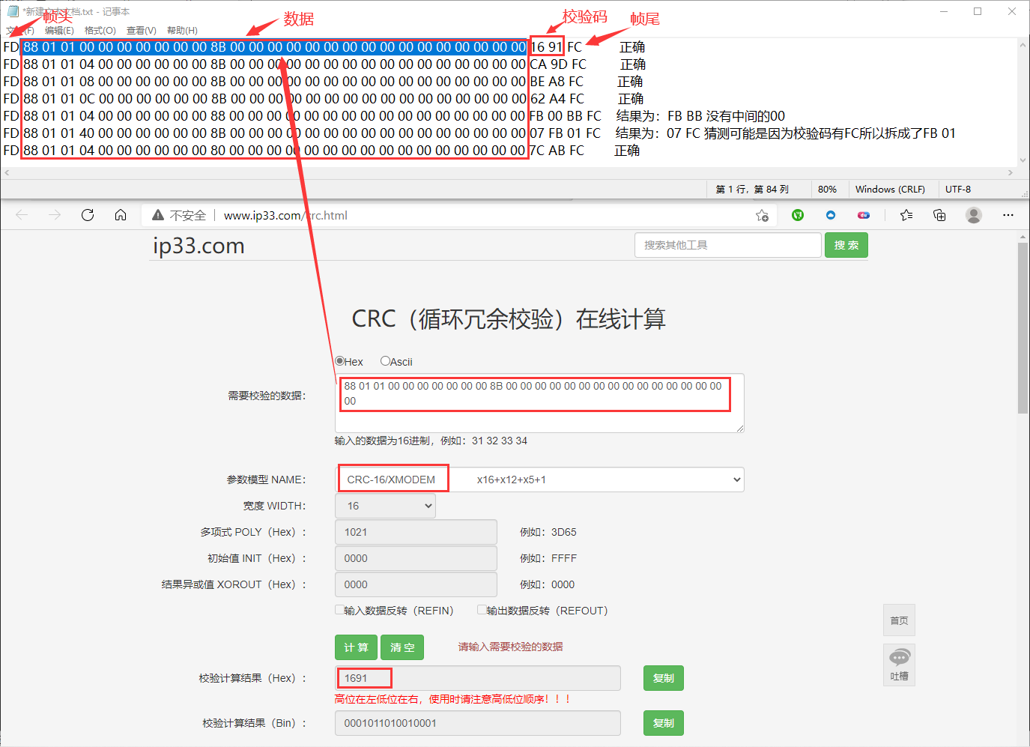The image size is (1030, 747).
Task: Click the browser refresh icon
Action: pos(88,215)
